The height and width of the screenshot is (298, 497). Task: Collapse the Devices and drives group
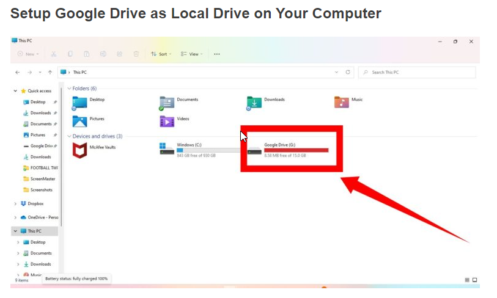tap(70, 136)
